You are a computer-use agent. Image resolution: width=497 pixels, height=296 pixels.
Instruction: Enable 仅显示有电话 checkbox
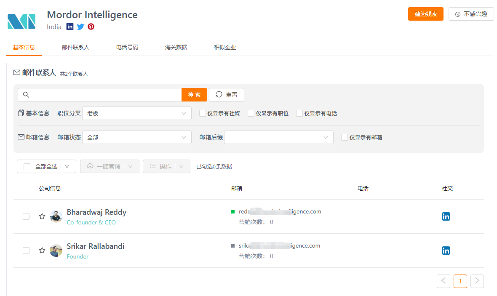click(x=299, y=113)
